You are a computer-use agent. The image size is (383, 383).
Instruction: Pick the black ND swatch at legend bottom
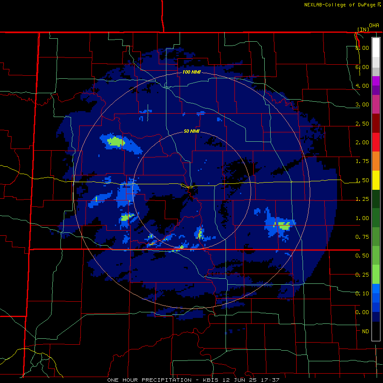click(x=376, y=331)
